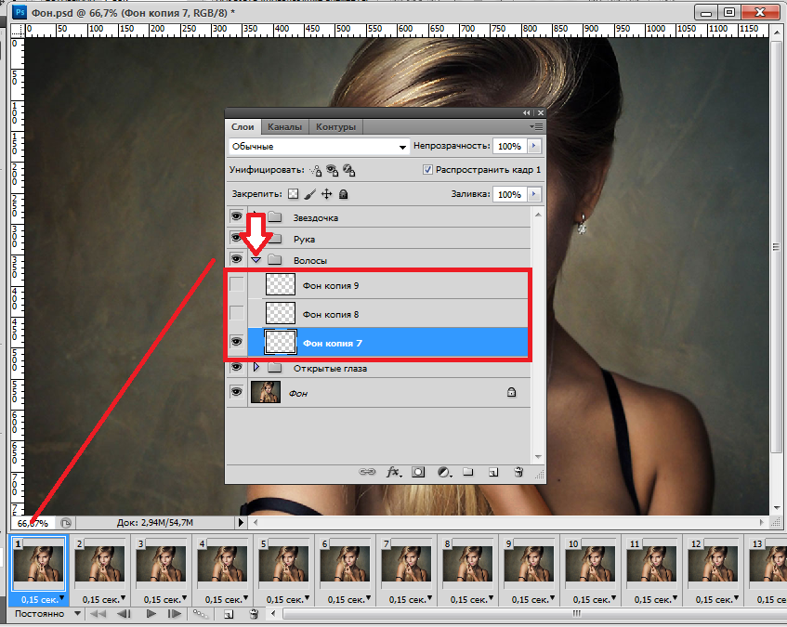
Task: Delete layer with Layers panel trash icon
Action: (519, 472)
